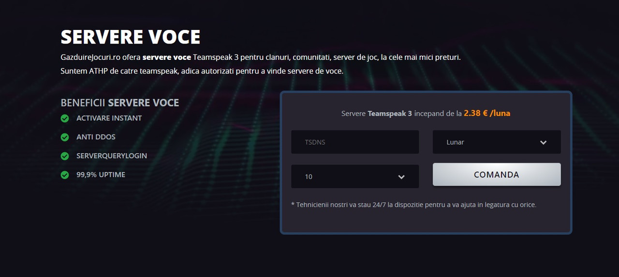
Task: Focus the TSDNS input field
Action: pyautogui.click(x=355, y=142)
